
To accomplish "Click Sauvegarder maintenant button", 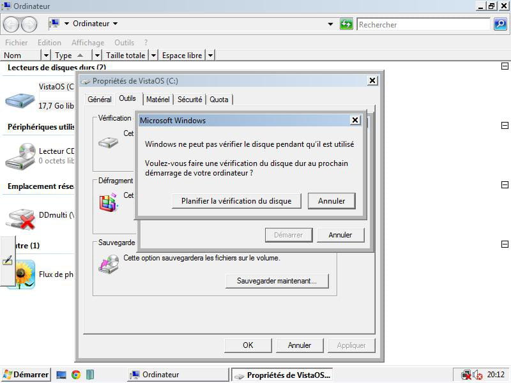I will pyautogui.click(x=277, y=281).
